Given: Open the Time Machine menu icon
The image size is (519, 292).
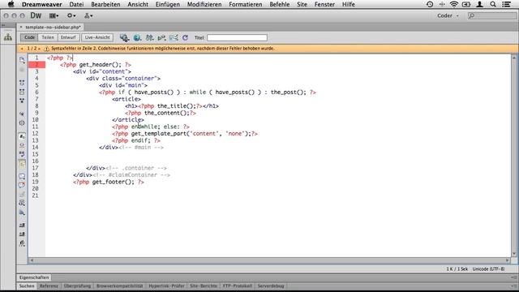Looking at the screenshot, I should click(430, 4).
